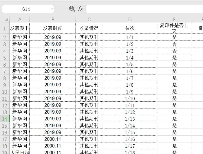Click the 备注 column header cell
The height and width of the screenshot is (154, 203).
pos(198,28)
